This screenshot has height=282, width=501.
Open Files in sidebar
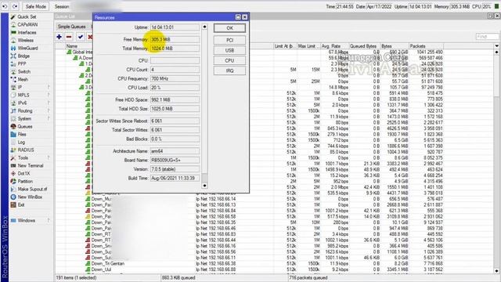pyautogui.click(x=22, y=134)
